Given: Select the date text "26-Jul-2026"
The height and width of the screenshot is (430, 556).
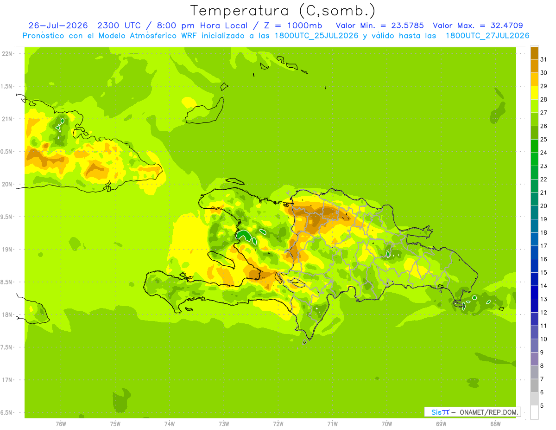Looking at the screenshot, I should coord(58,26).
